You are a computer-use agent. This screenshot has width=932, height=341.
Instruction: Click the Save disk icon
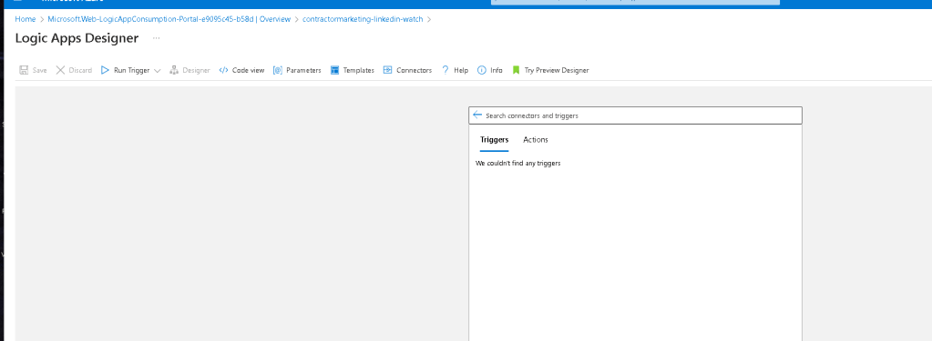coord(24,70)
